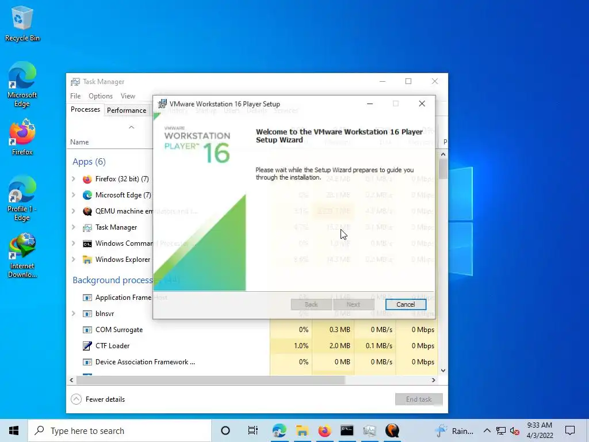Open the muted volume tray icon
Screen dimensions: 589x442
pyautogui.click(x=515, y=431)
